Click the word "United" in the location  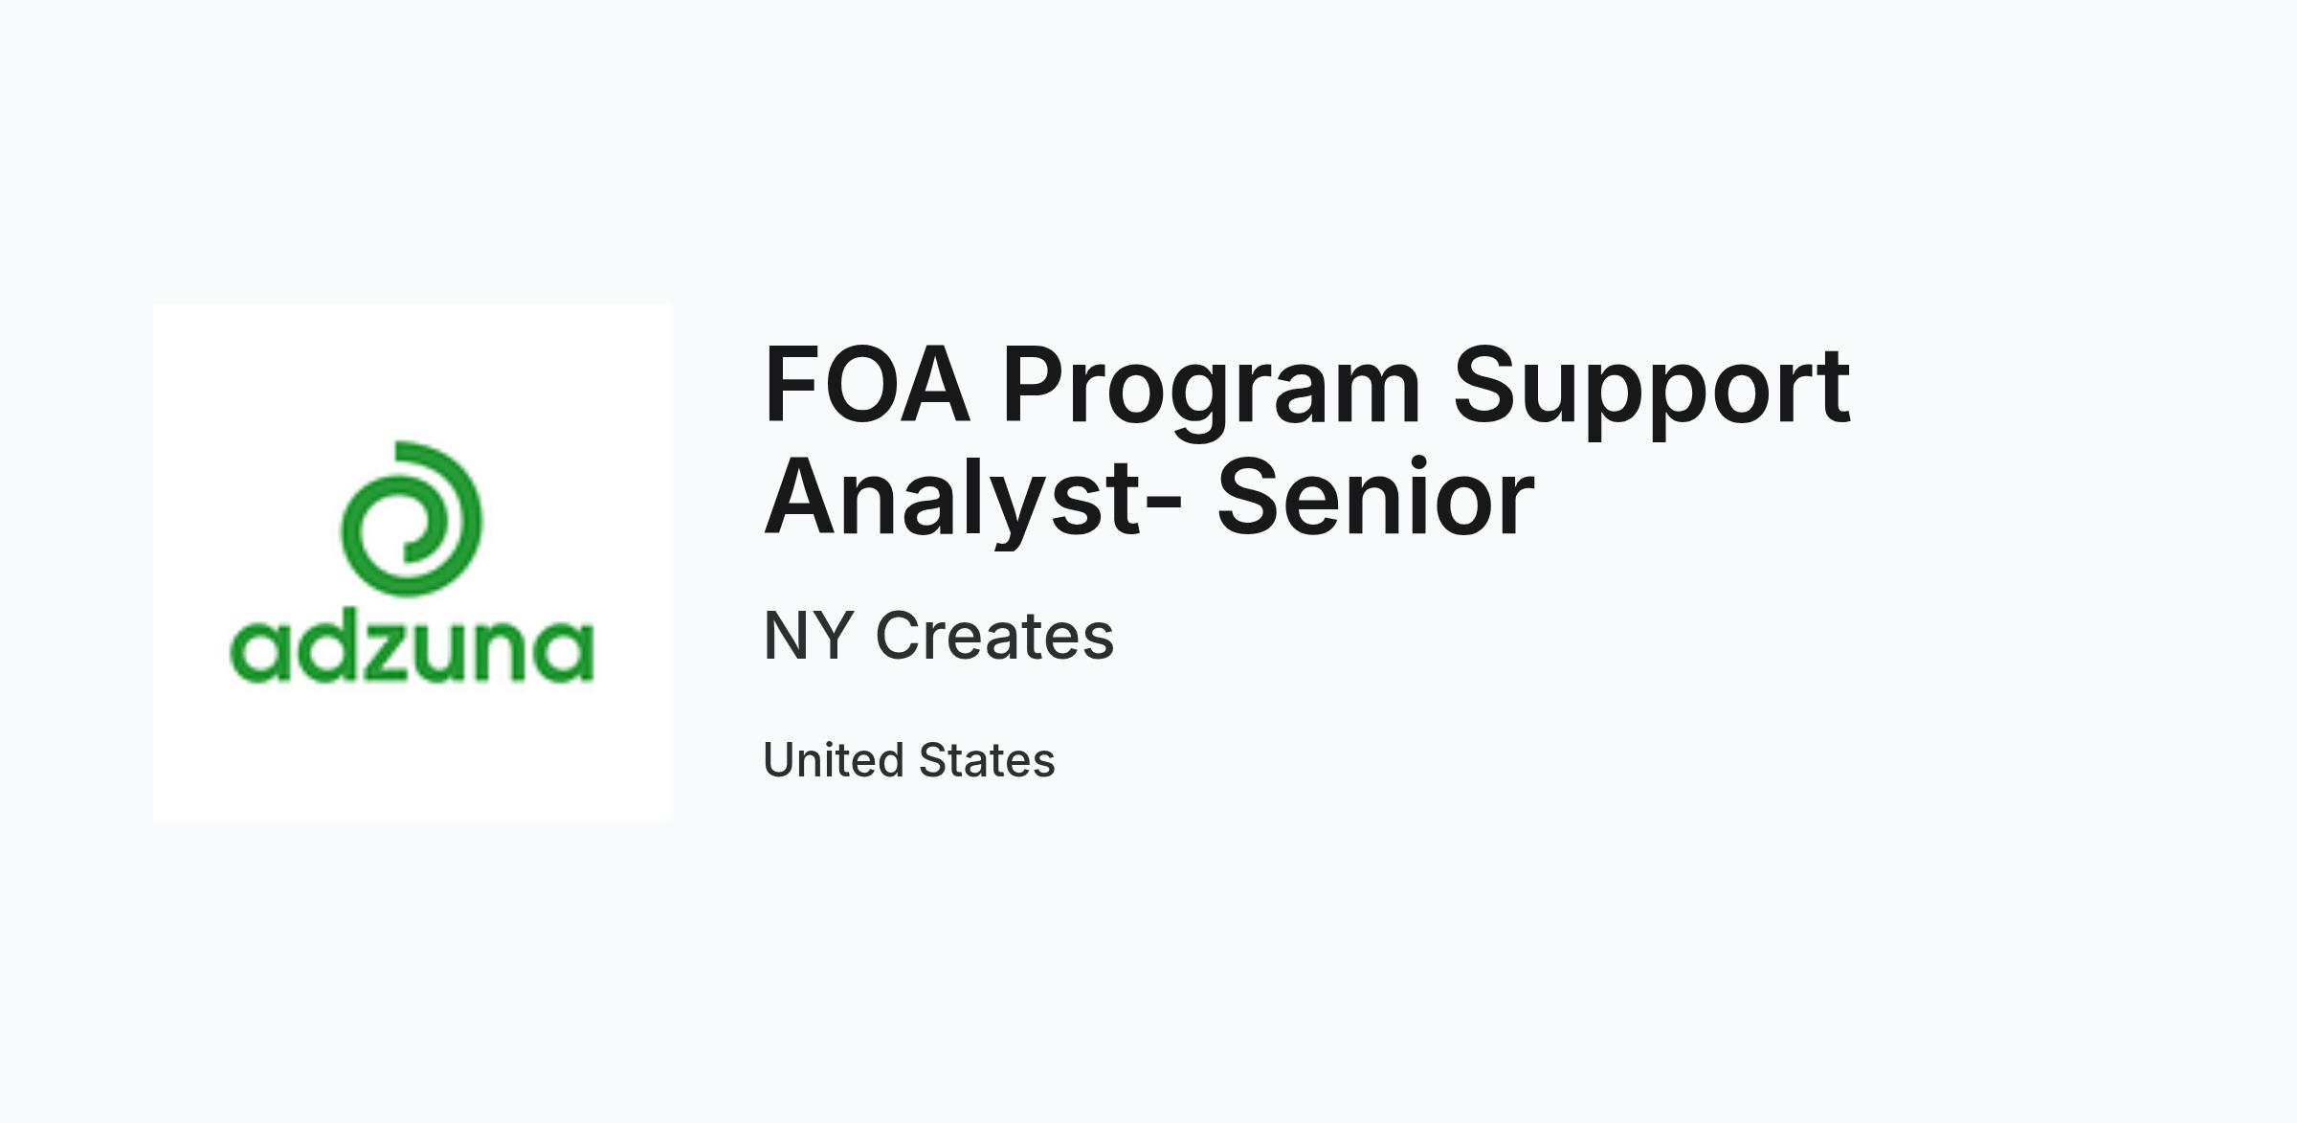click(834, 760)
